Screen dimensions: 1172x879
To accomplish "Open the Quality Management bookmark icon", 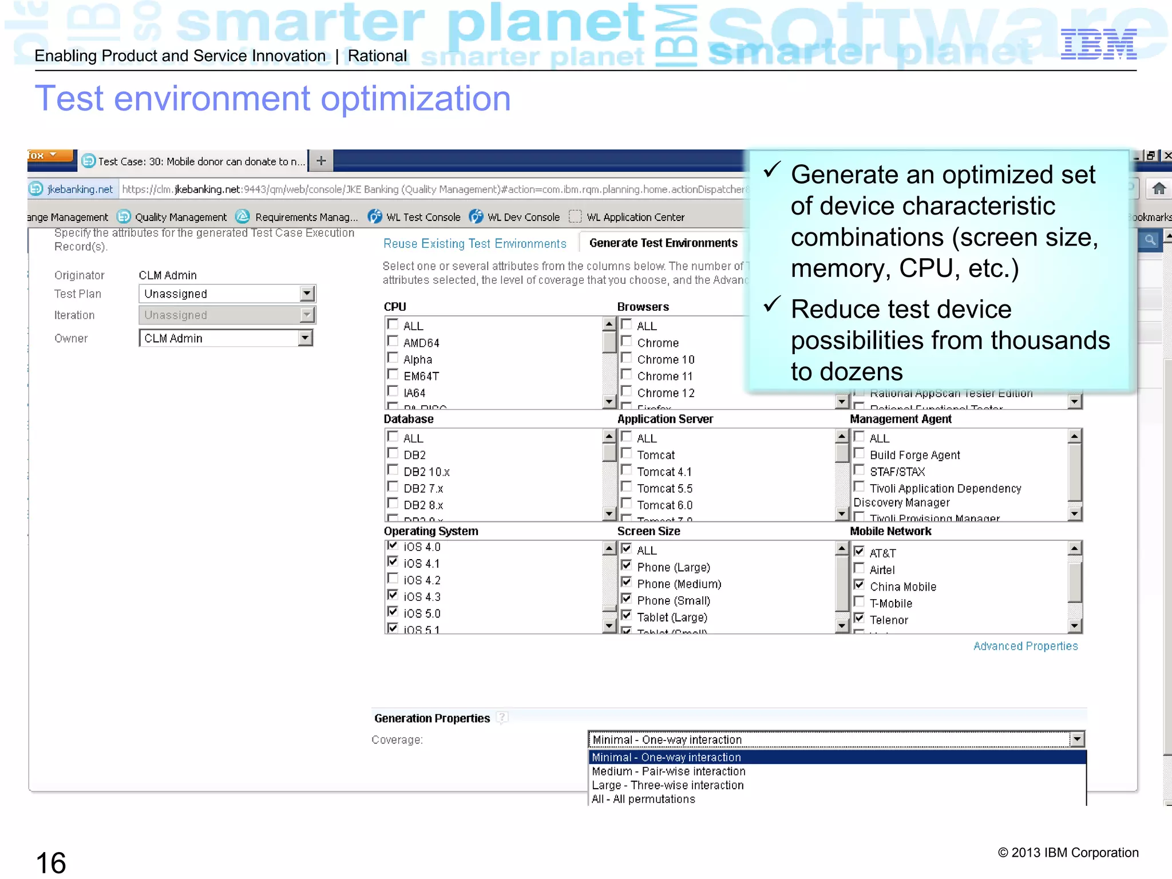I will point(124,216).
